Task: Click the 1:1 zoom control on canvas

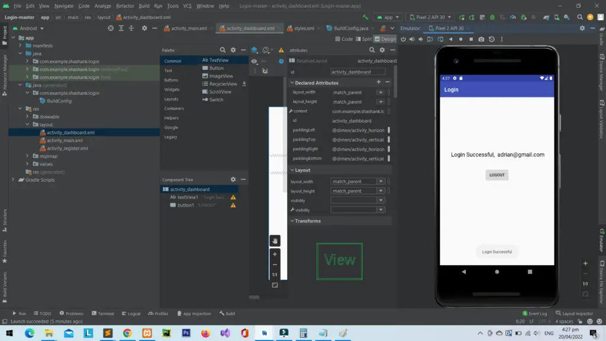Action: click(275, 274)
